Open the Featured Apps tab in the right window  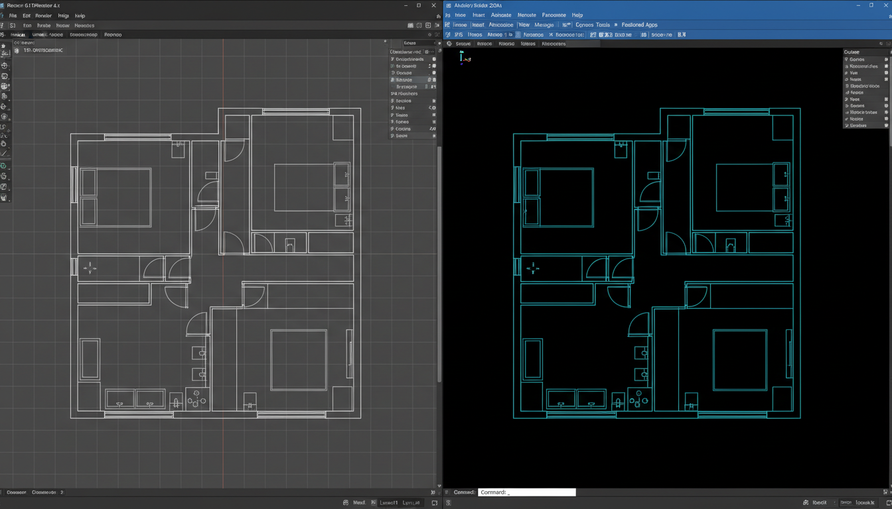pyautogui.click(x=640, y=25)
